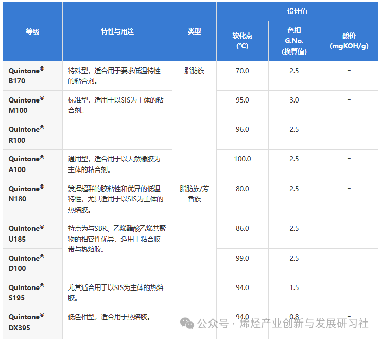Select the Quintone D100 grade cell
The height and width of the screenshot is (339, 381).
[32, 263]
